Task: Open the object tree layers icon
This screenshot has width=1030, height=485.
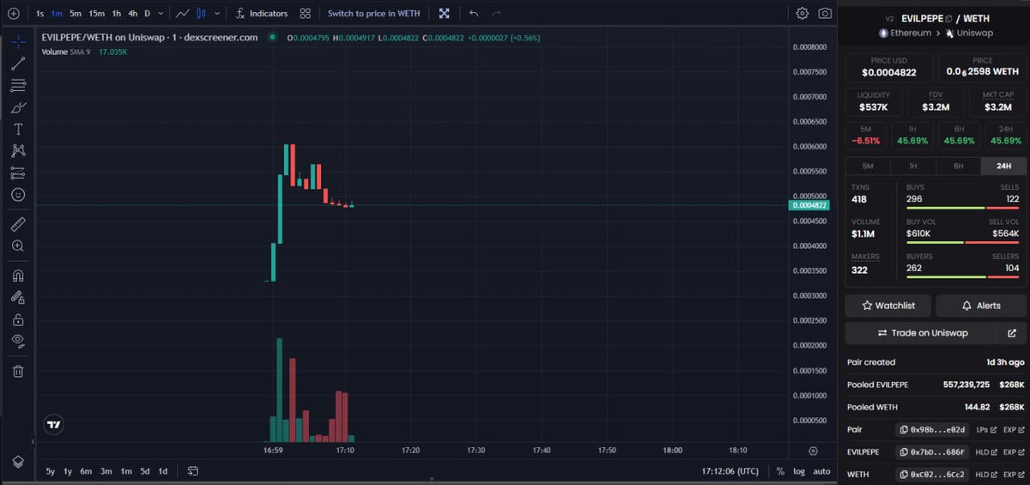Action: (18, 462)
